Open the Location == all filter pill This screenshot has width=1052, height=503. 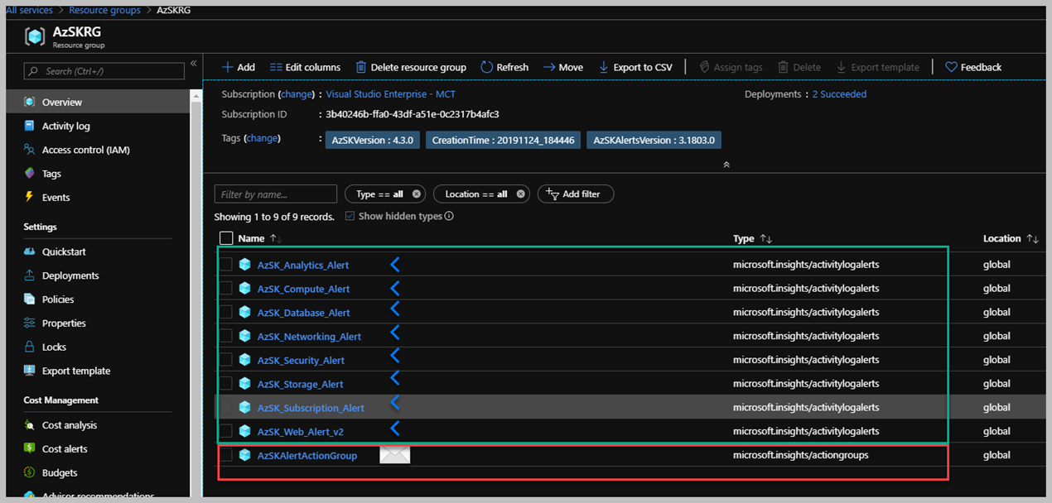click(x=481, y=194)
